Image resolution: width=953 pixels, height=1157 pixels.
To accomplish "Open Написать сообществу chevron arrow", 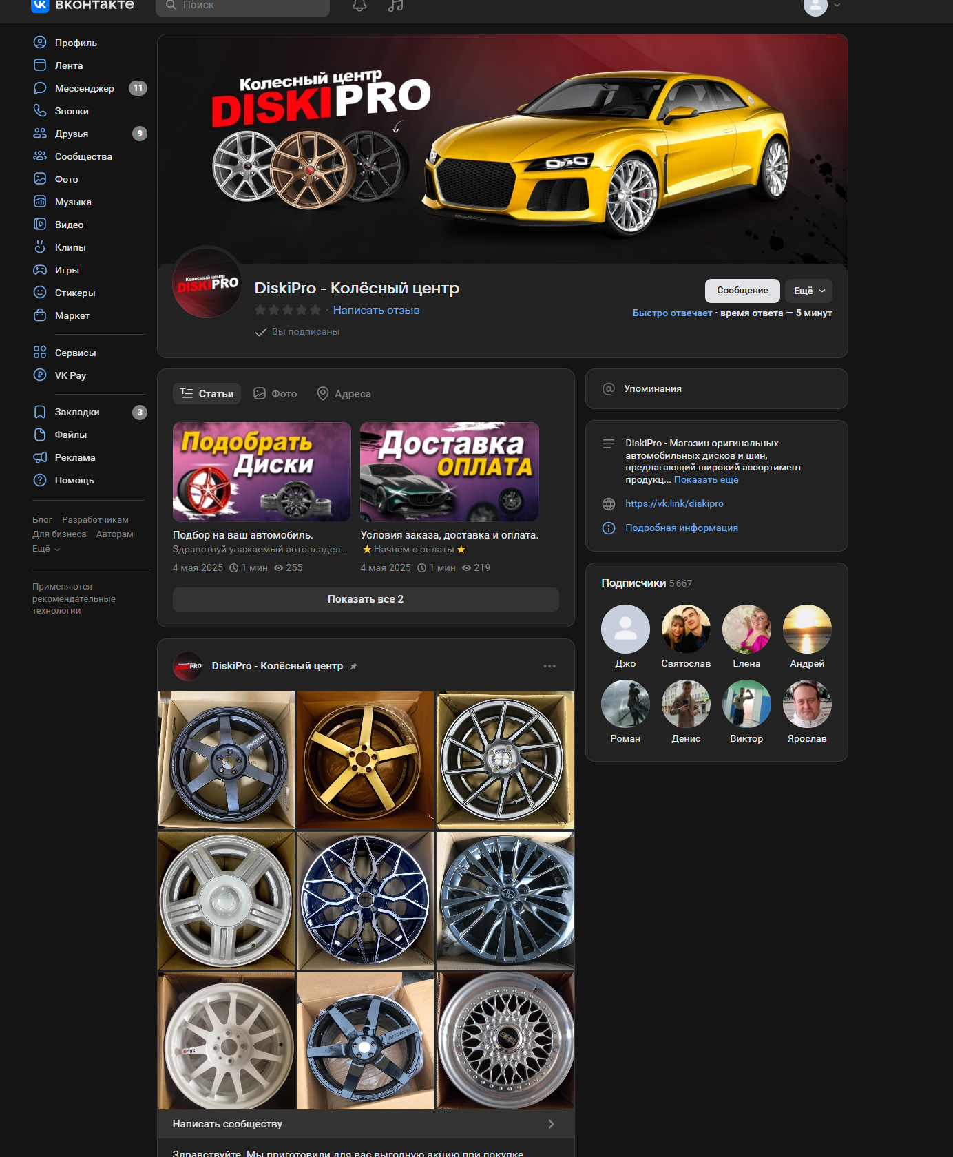I will coord(551,1124).
